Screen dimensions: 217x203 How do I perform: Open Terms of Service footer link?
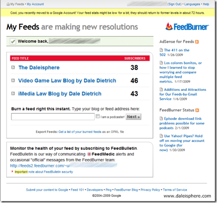coord(175,190)
